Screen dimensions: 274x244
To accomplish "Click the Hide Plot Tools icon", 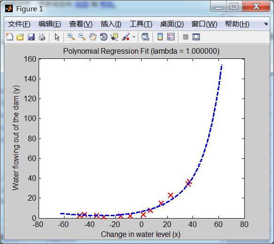I will click(185, 37).
